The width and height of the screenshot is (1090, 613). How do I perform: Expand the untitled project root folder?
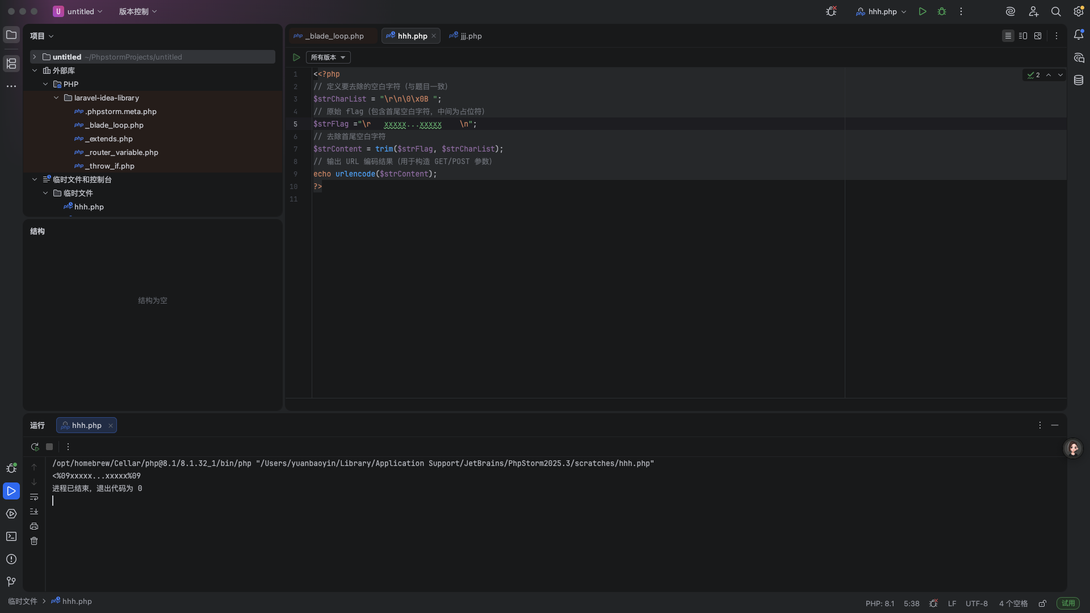[x=34, y=57]
